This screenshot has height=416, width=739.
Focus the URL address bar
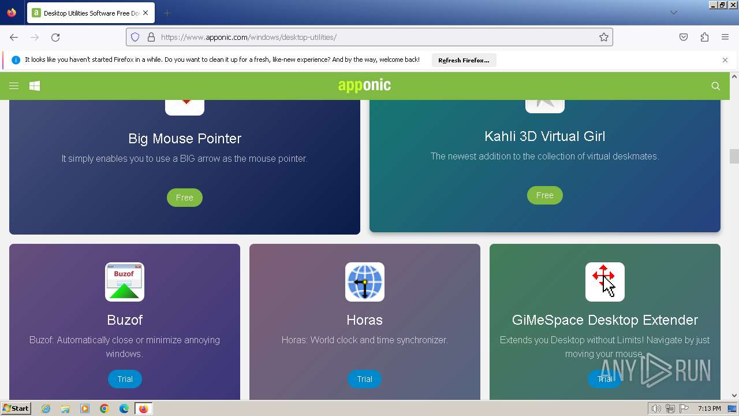point(369,37)
